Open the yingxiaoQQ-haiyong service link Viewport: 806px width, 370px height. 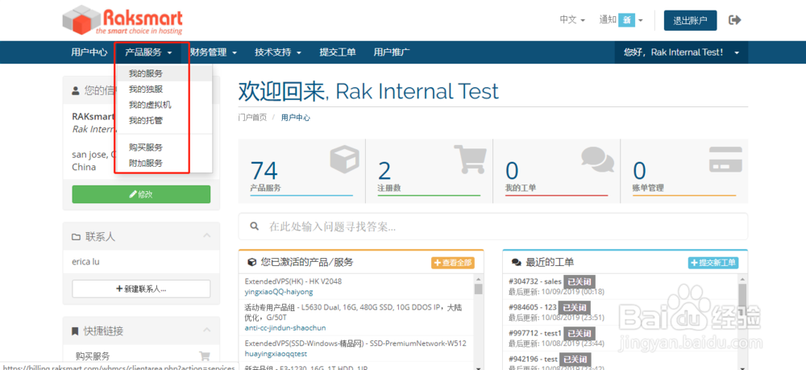[x=279, y=292]
